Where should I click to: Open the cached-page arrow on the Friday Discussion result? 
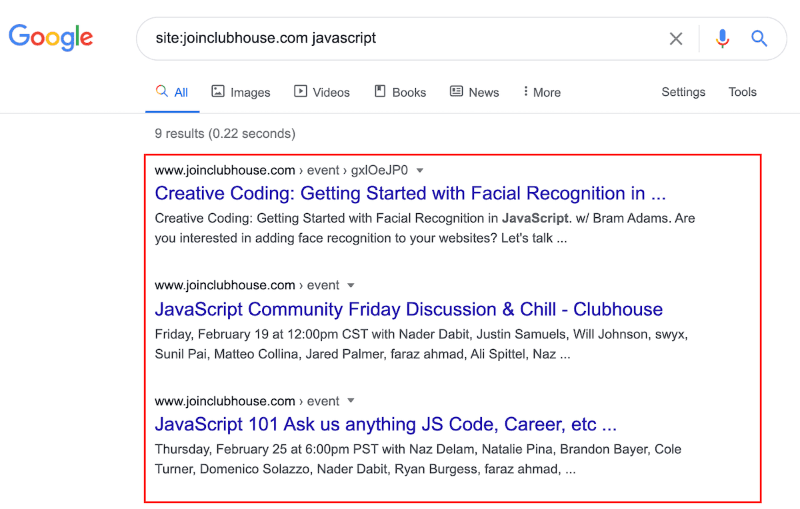(x=351, y=285)
